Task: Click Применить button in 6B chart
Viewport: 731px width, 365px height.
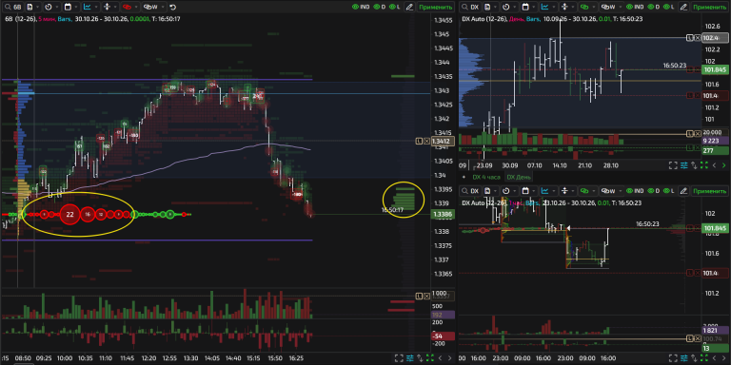Action: 435,7
